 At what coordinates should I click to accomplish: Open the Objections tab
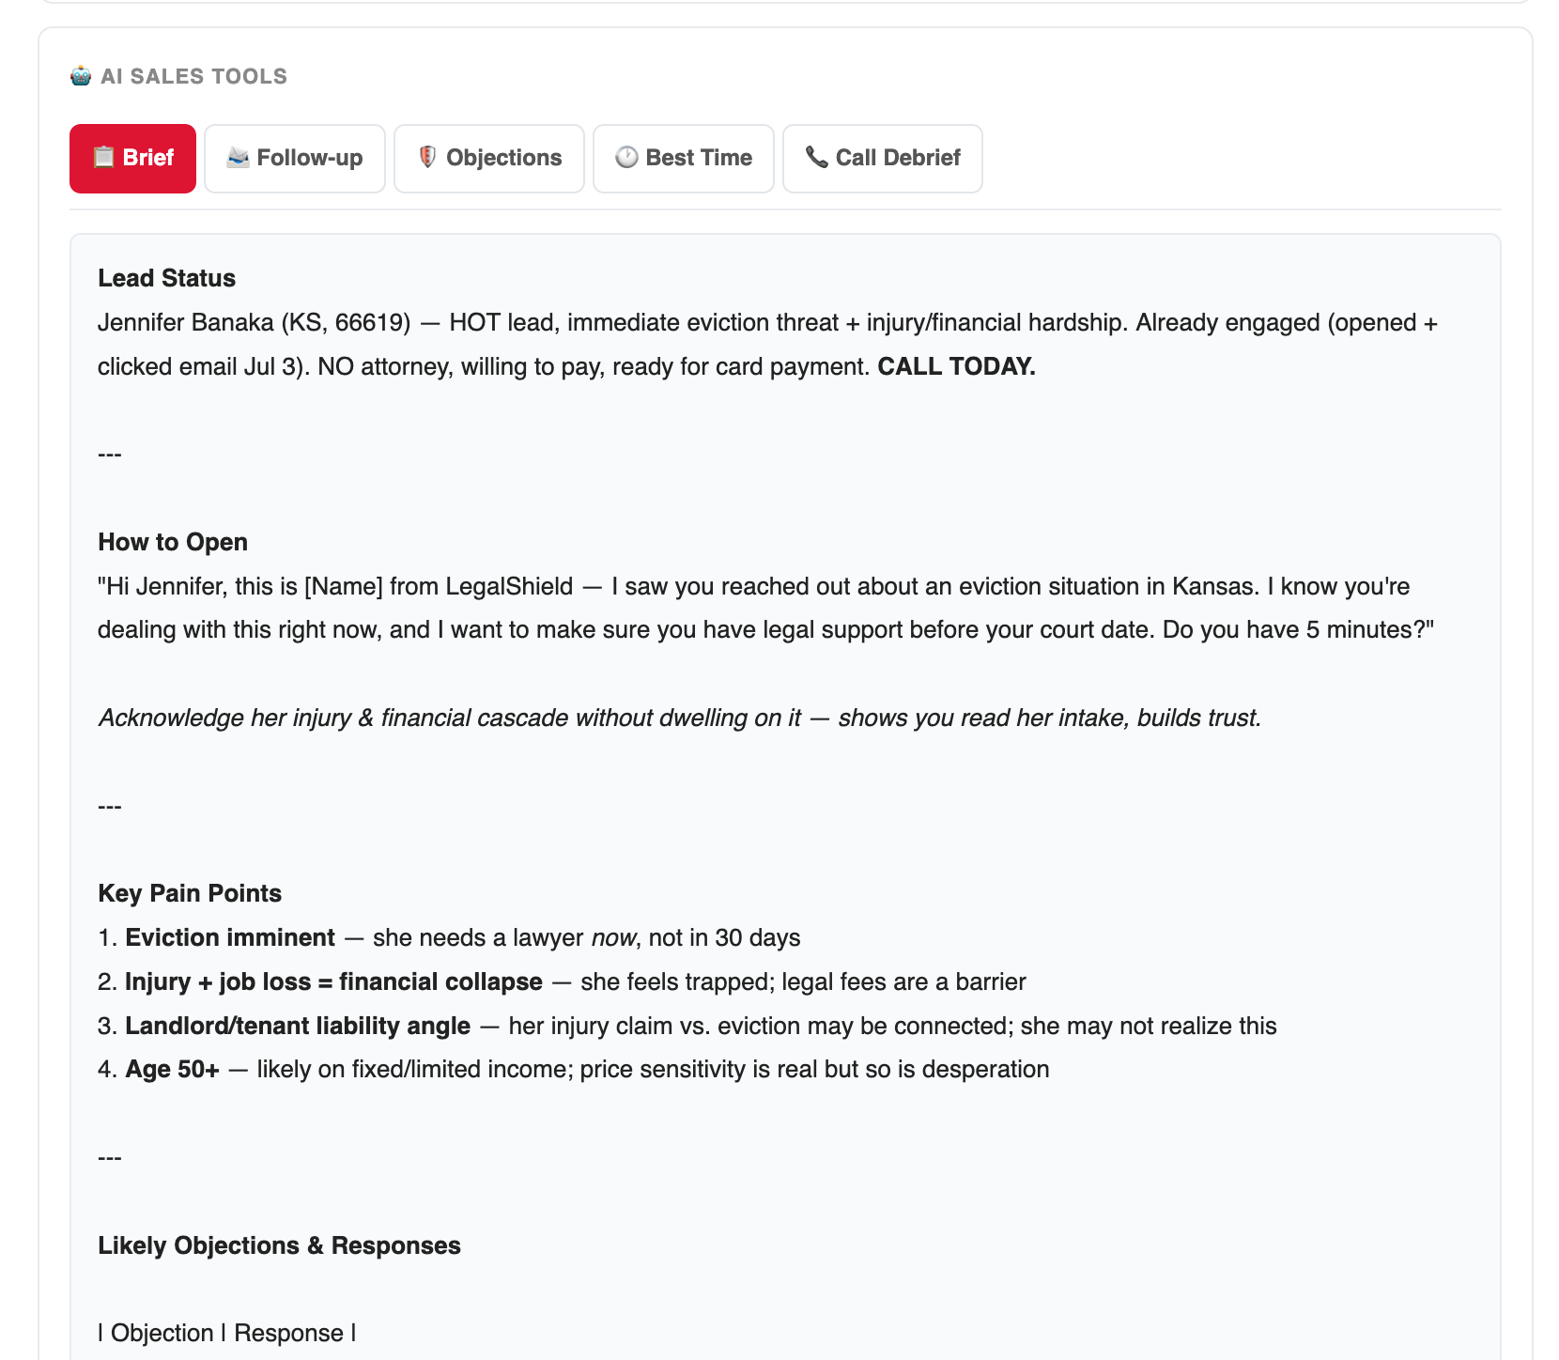coord(489,158)
